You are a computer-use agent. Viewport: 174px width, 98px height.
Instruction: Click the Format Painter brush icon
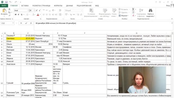tap(9, 15)
